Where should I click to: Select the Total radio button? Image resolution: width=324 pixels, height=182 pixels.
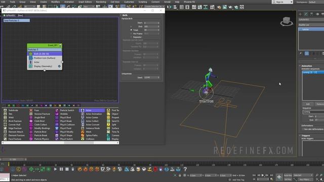click(x=131, y=30)
